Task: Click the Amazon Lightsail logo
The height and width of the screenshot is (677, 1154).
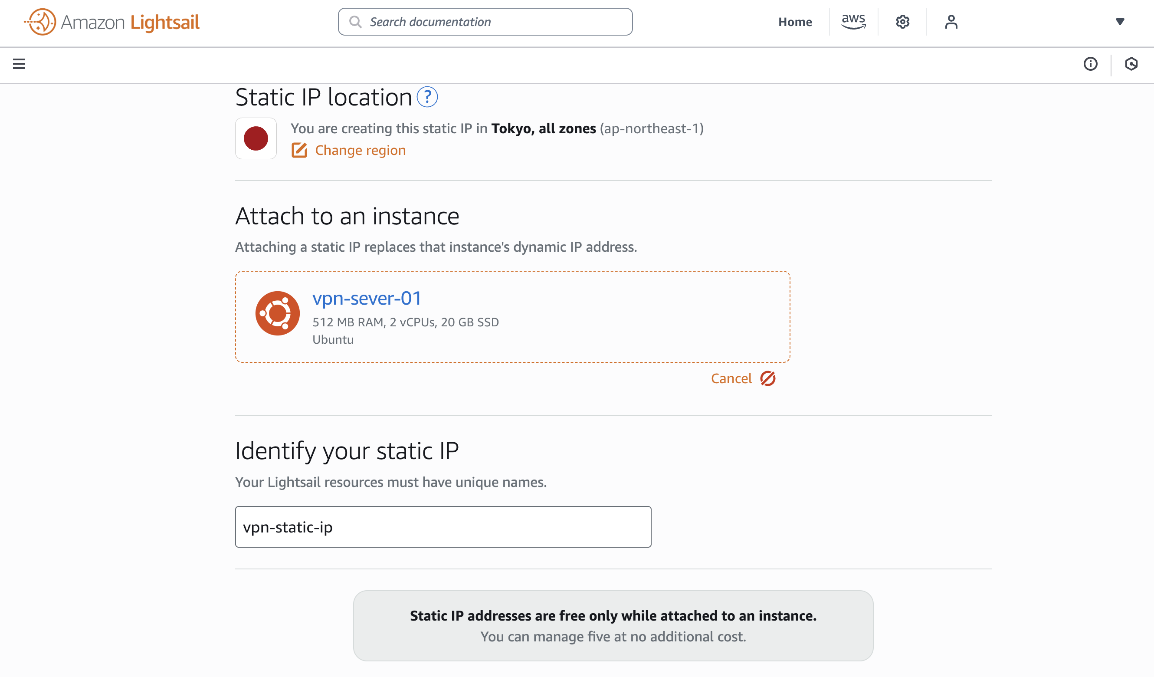Action: point(111,22)
